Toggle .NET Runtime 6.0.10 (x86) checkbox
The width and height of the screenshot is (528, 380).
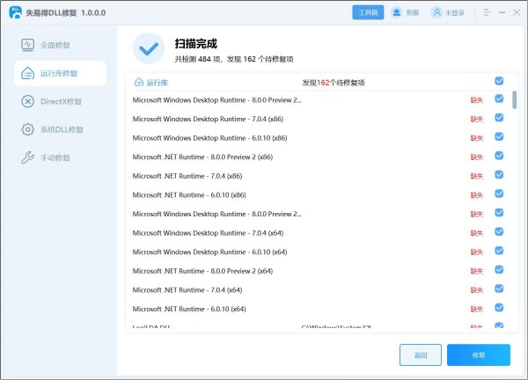click(499, 194)
